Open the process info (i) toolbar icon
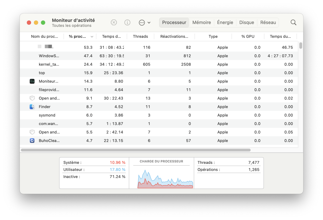This screenshot has height=220, width=323. pos(127,22)
